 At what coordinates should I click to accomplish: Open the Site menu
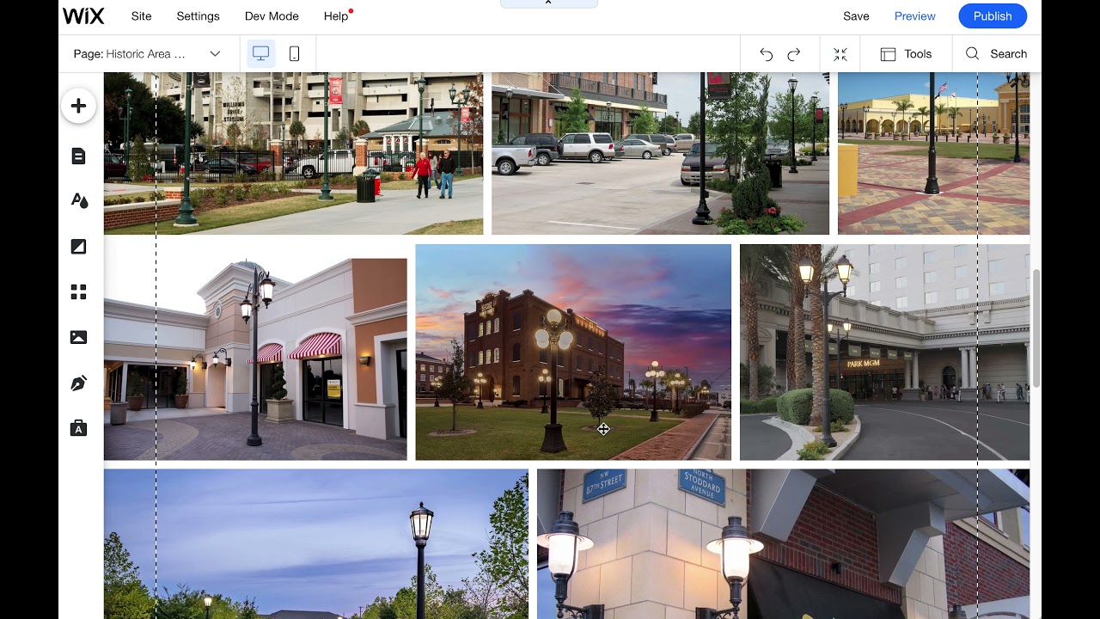142,16
